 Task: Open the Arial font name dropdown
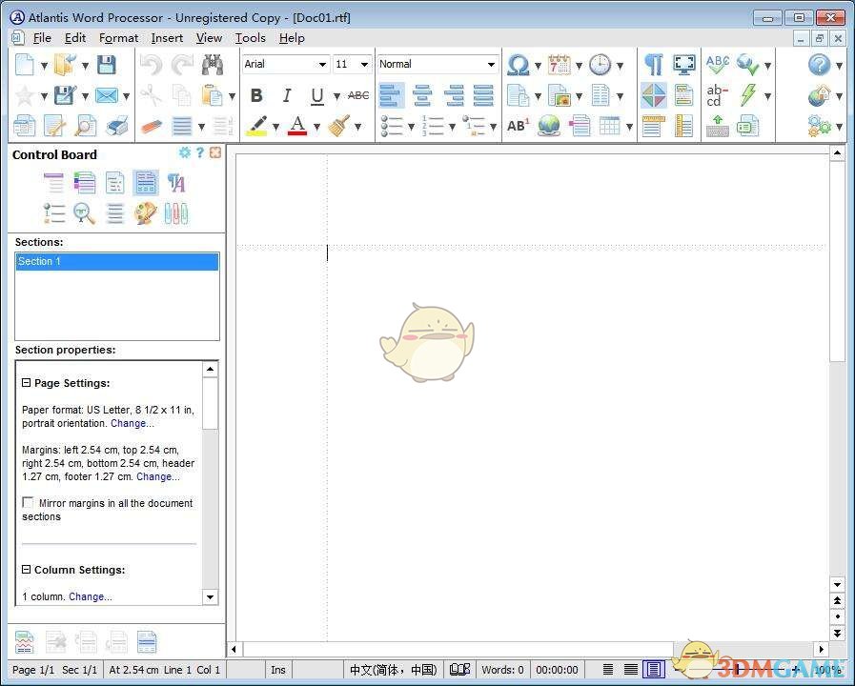322,64
